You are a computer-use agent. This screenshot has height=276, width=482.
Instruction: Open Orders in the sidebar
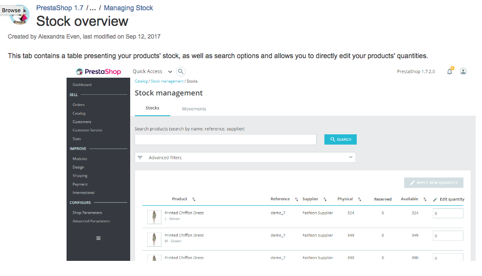(x=78, y=105)
